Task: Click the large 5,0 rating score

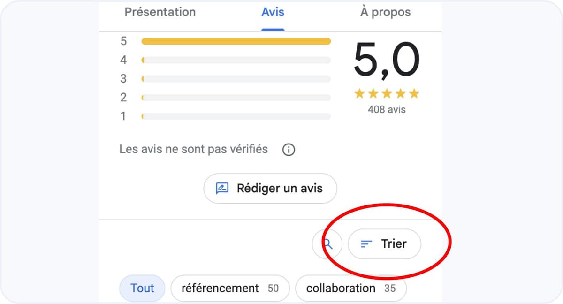Action: (387, 60)
